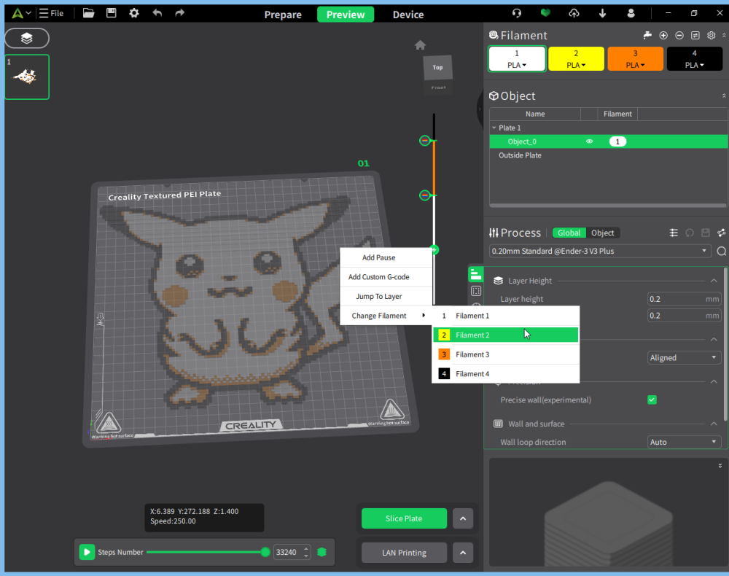This screenshot has height=576, width=729.
Task: Switch to the Prepare tab
Action: tap(283, 15)
